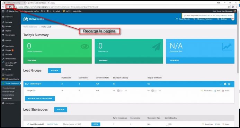
Task: Get PHP Code for Lead Shortcode 01
Action: point(53,124)
